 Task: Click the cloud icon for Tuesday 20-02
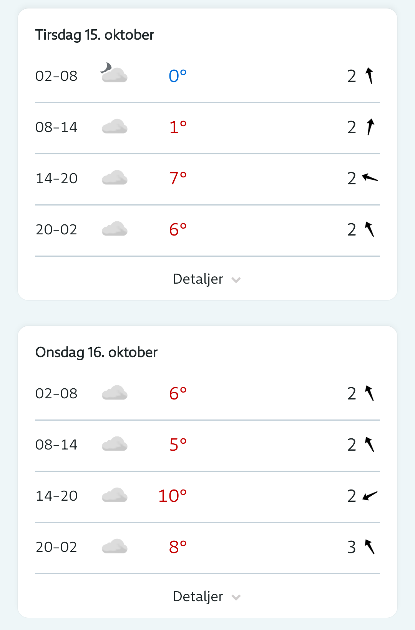pos(115,229)
